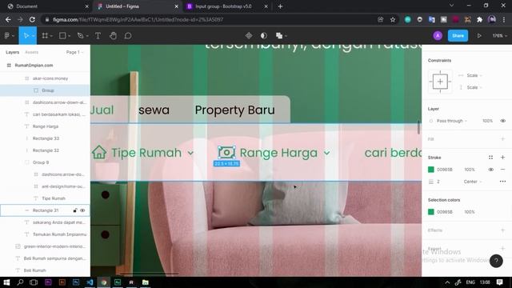
Task: Select the Rectangle shape tool
Action: pyautogui.click(x=62, y=35)
